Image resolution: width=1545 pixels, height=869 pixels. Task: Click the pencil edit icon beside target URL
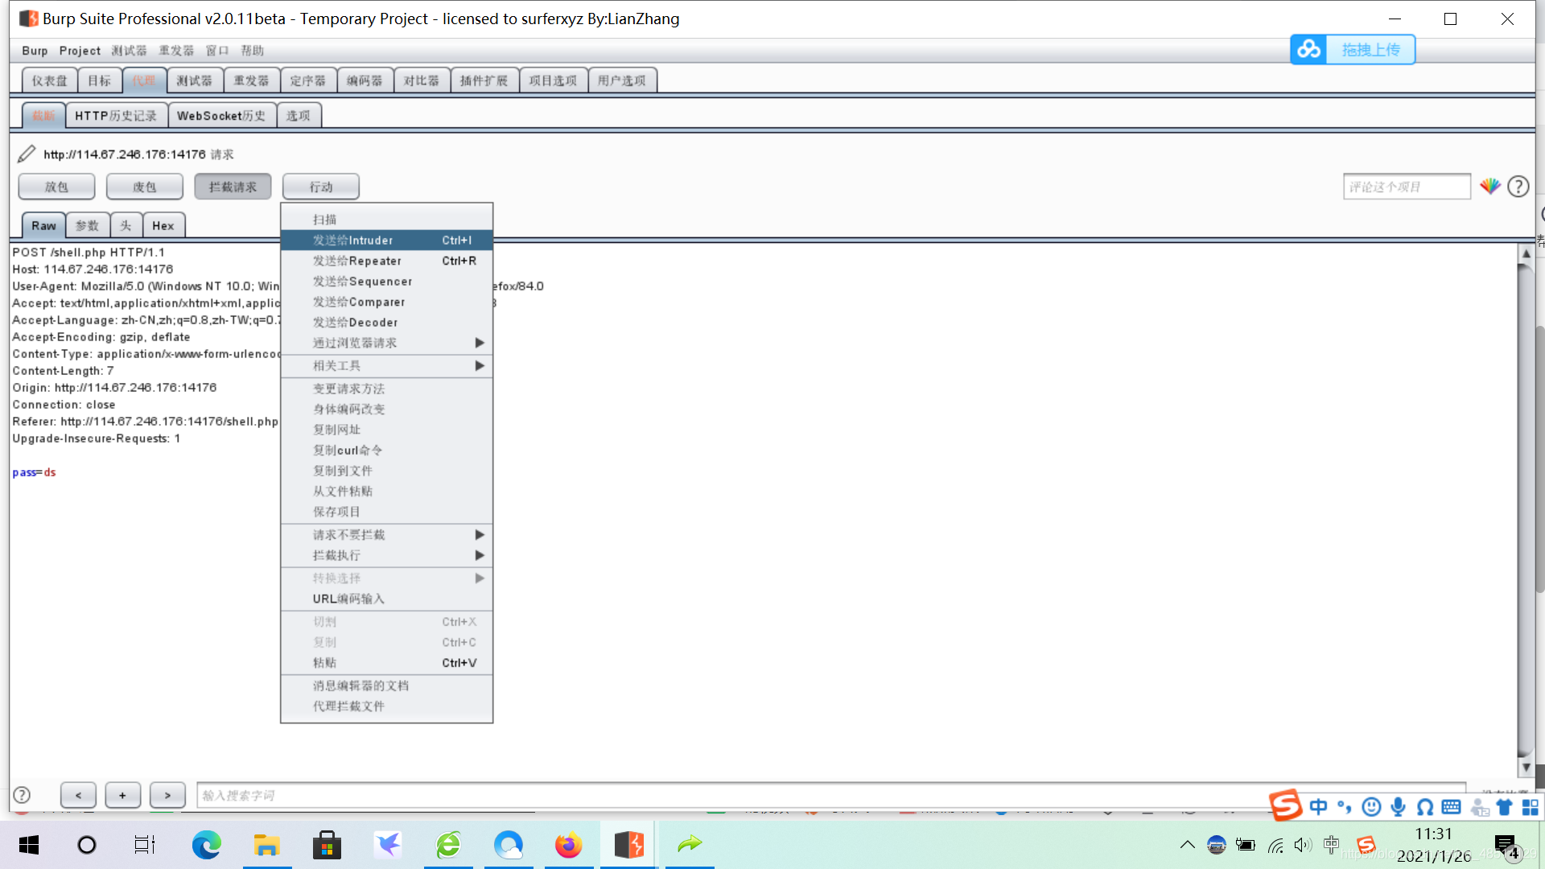click(x=27, y=153)
